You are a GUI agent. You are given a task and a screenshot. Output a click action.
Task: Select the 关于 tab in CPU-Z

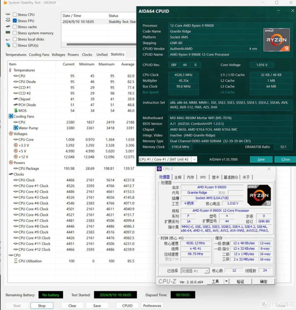point(246,177)
